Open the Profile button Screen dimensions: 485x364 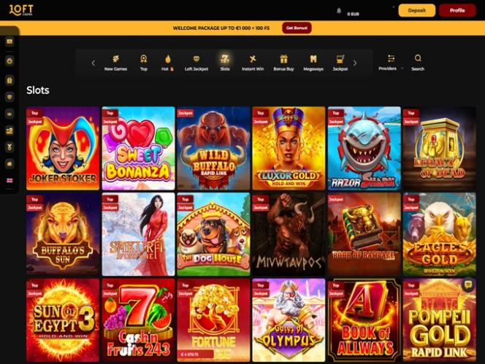457,10
